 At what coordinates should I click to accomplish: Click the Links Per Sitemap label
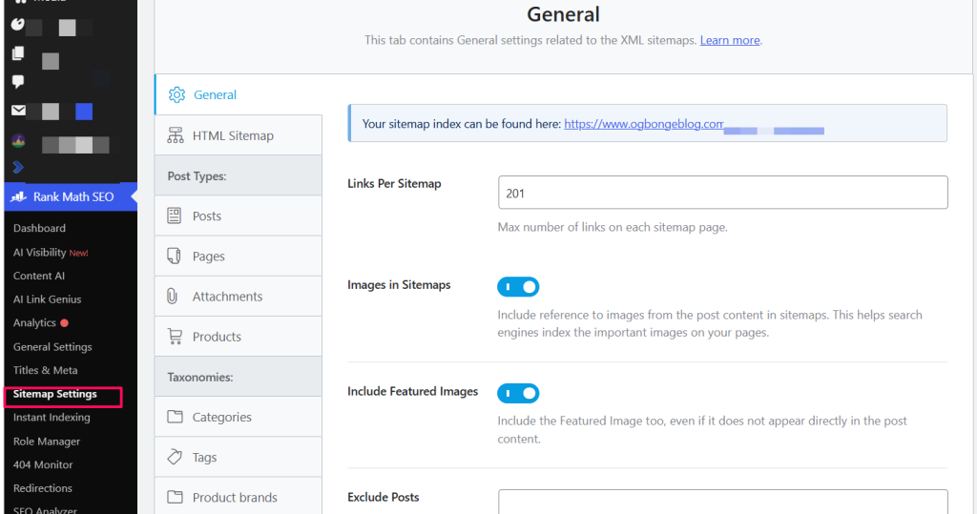point(394,184)
